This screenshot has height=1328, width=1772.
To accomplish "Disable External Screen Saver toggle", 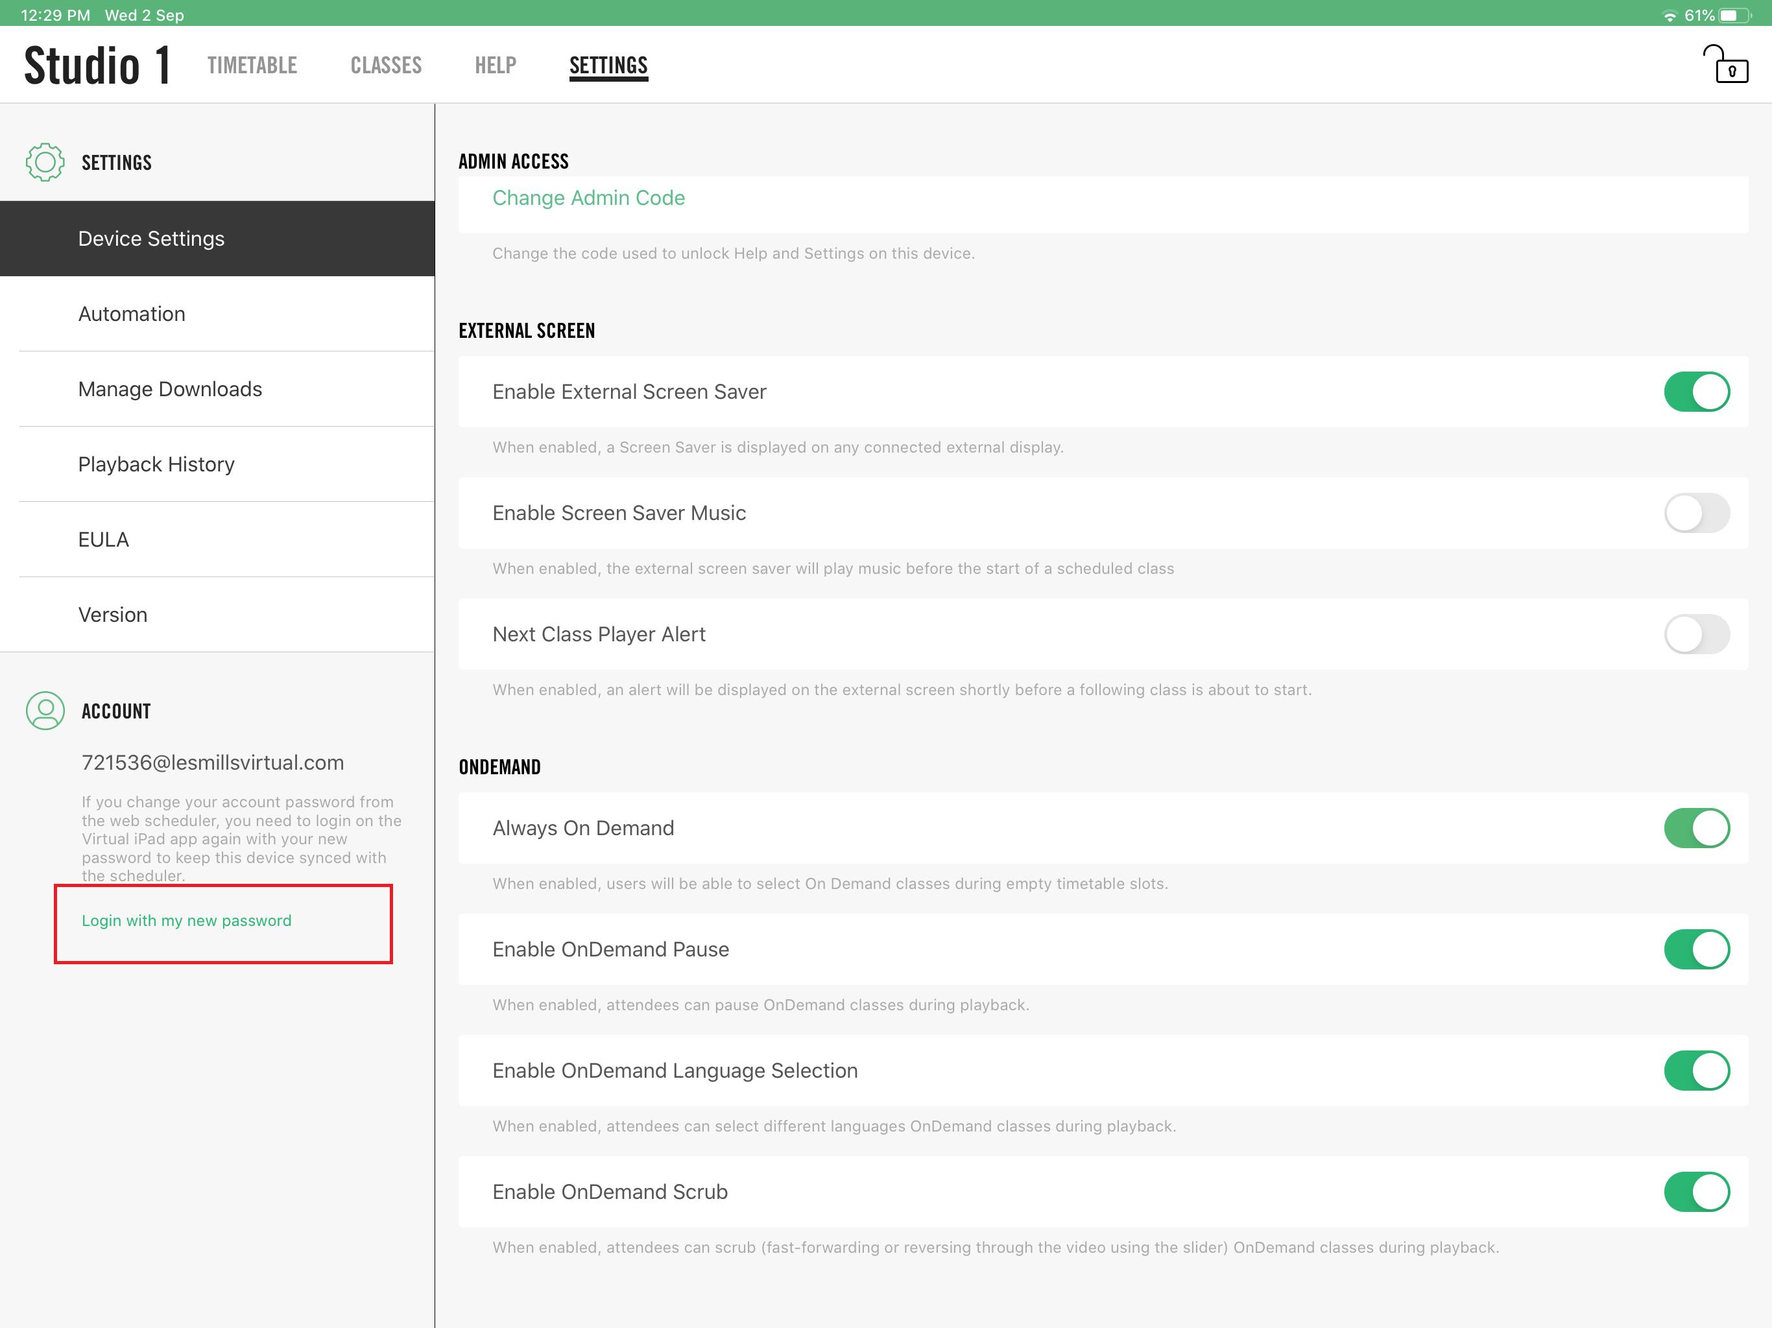I will pyautogui.click(x=1696, y=392).
